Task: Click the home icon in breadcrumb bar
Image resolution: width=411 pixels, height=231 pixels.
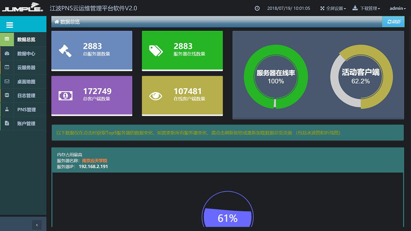Action: point(57,22)
